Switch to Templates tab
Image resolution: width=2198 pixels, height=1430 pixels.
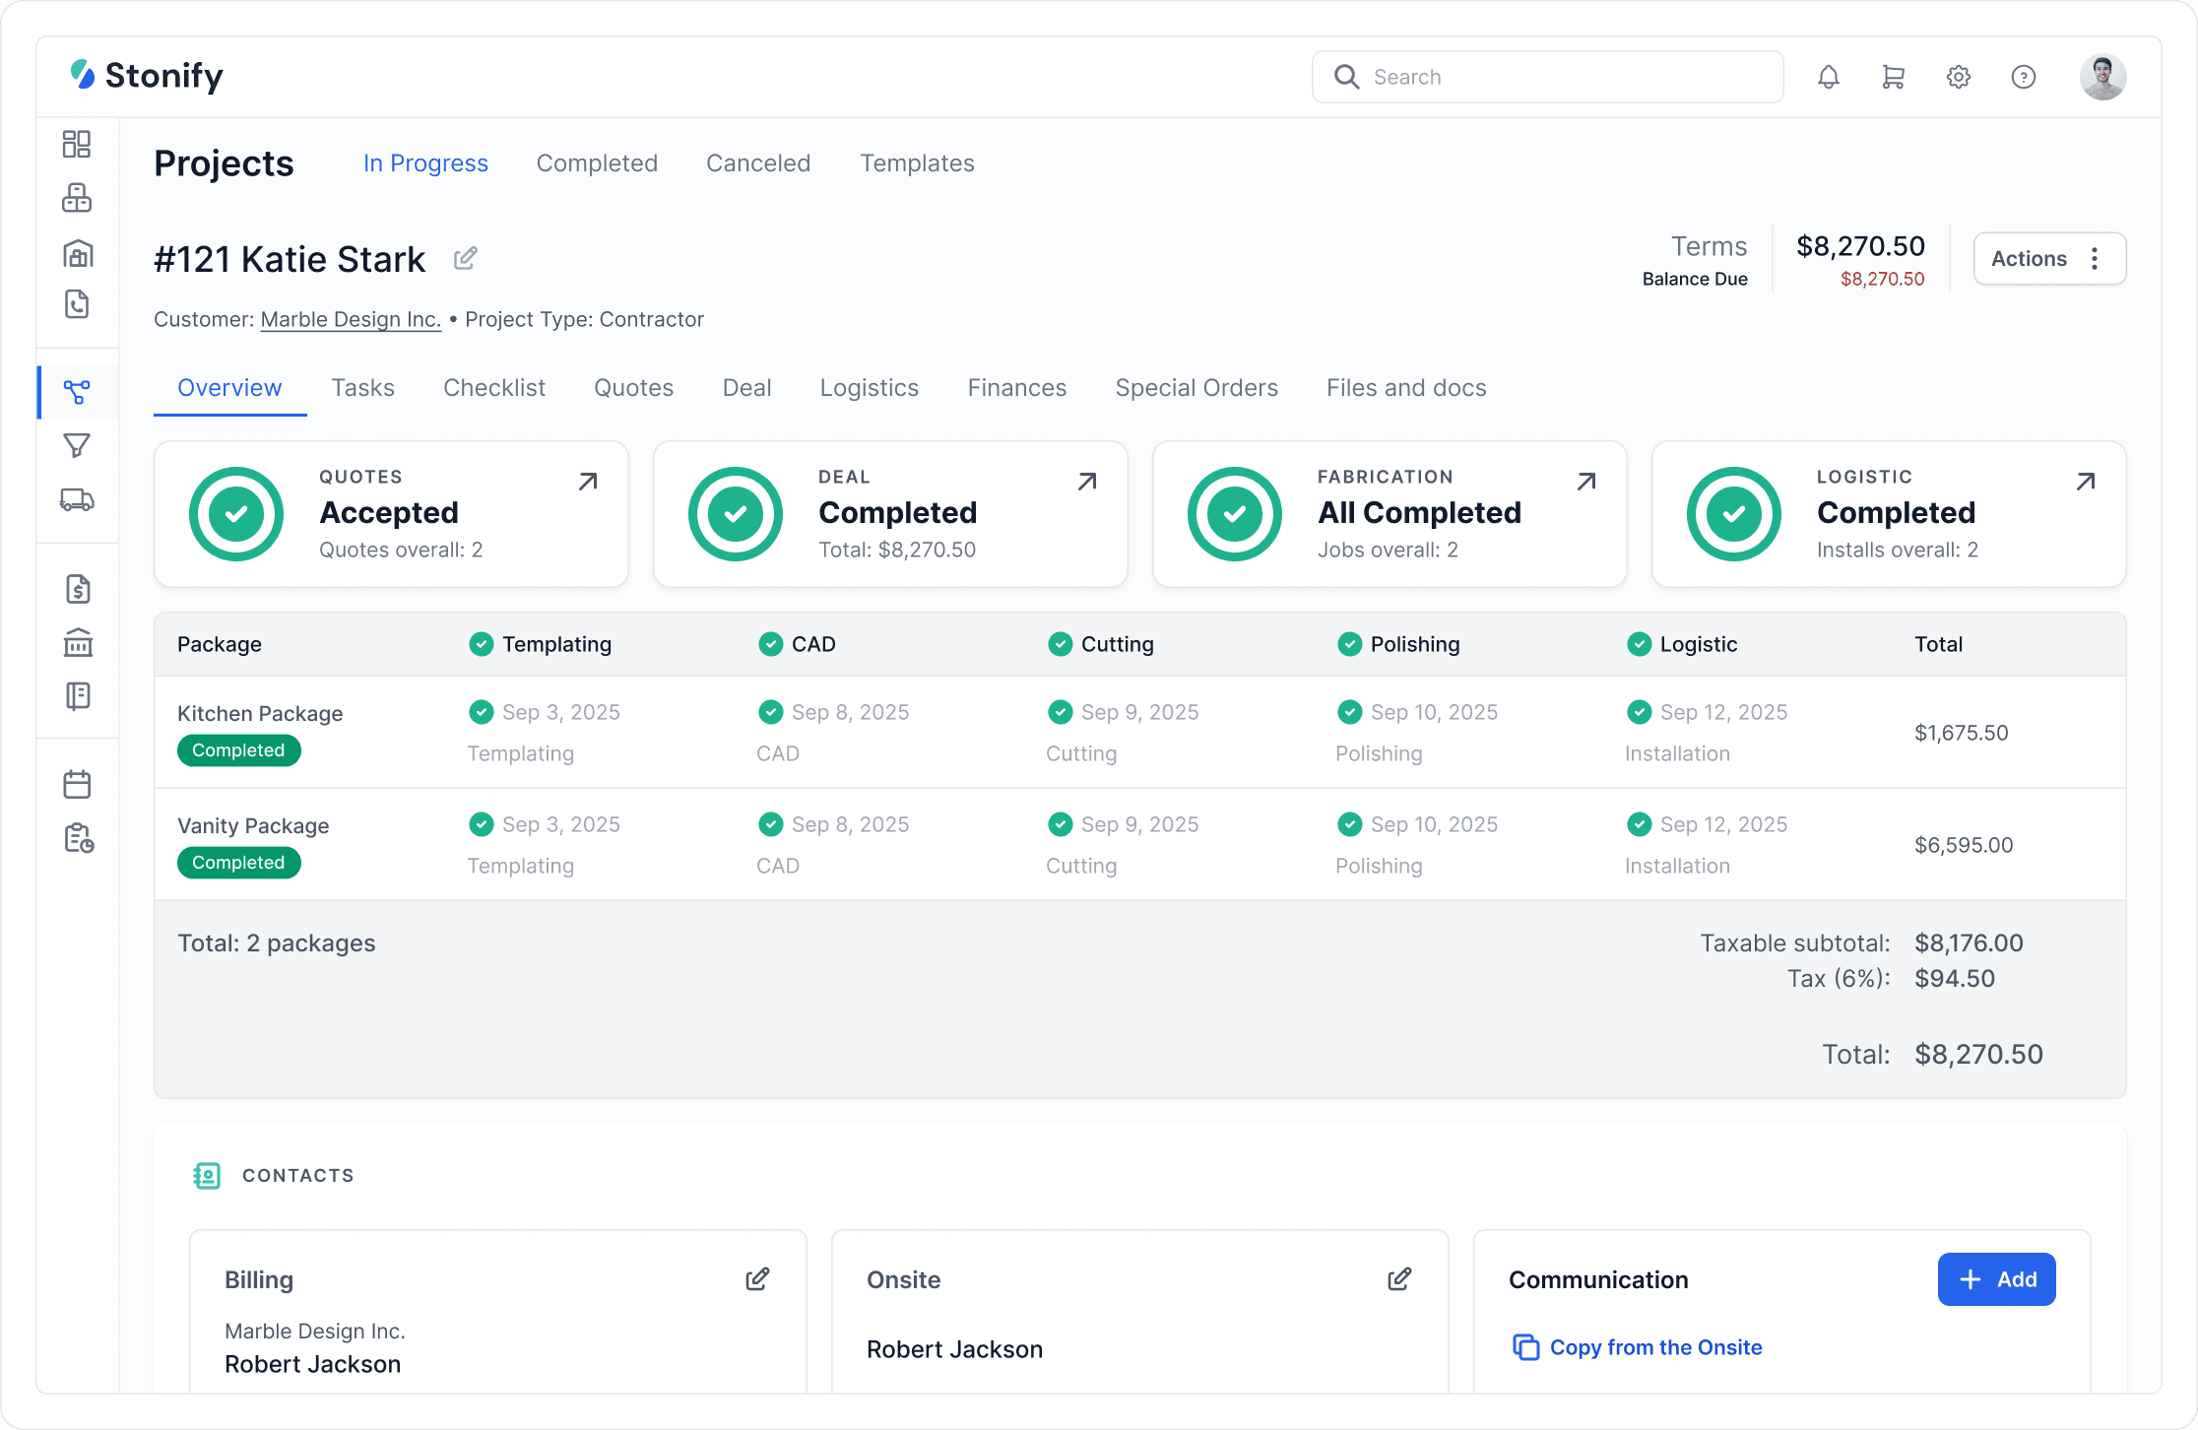(x=917, y=163)
